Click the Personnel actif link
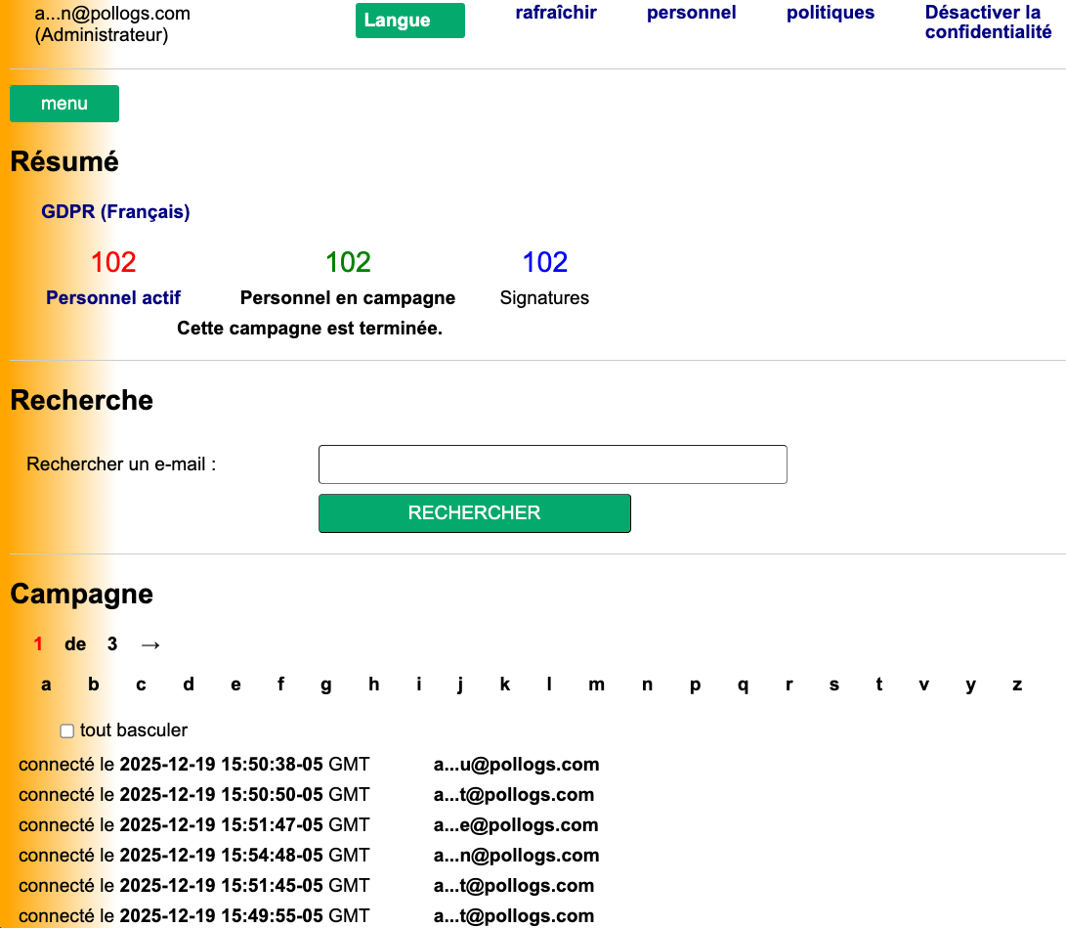1066x928 pixels. (113, 298)
